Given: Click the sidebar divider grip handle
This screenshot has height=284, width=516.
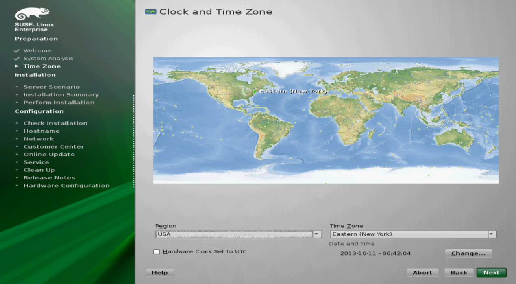Looking at the screenshot, I should pos(133,141).
